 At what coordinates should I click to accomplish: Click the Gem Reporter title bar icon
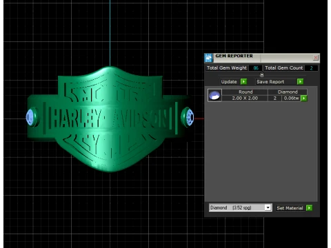pyautogui.click(x=209, y=58)
